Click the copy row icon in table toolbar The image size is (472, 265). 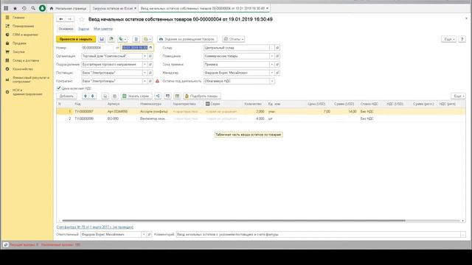click(105, 96)
